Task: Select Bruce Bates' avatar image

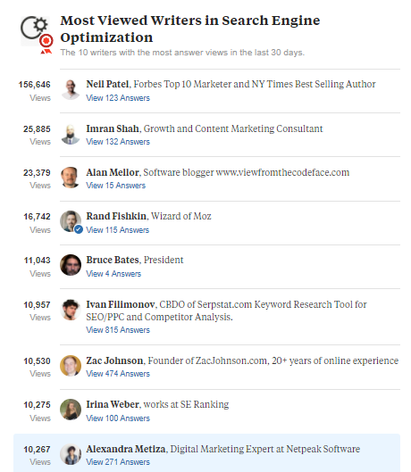Action: [x=71, y=265]
